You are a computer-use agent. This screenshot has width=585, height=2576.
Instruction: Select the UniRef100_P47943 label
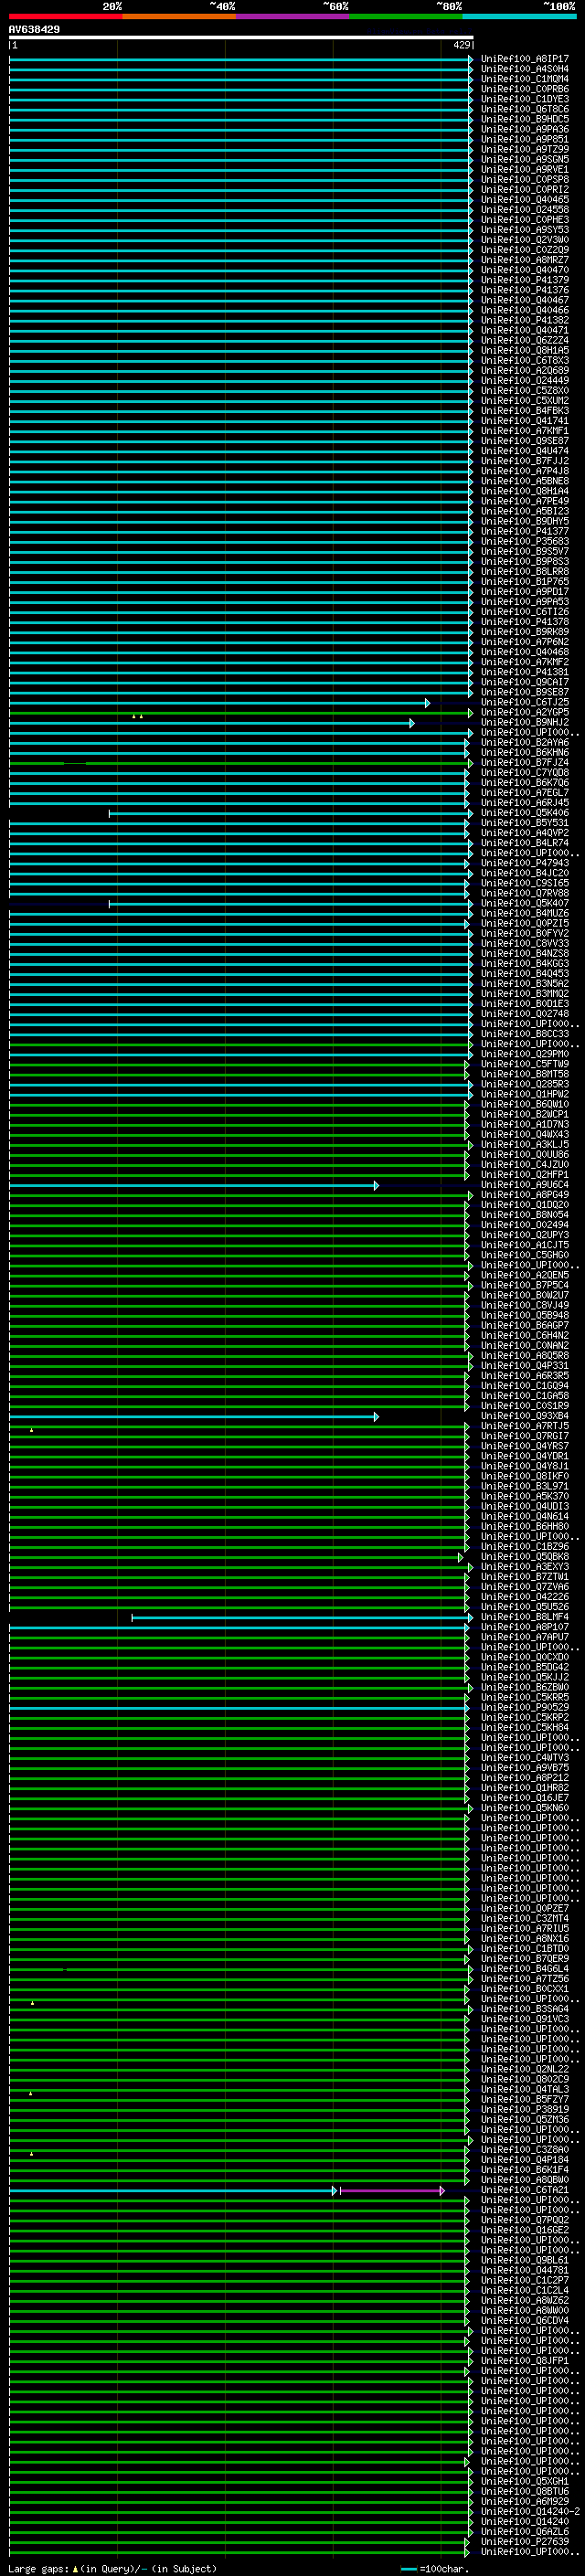[x=524, y=863]
